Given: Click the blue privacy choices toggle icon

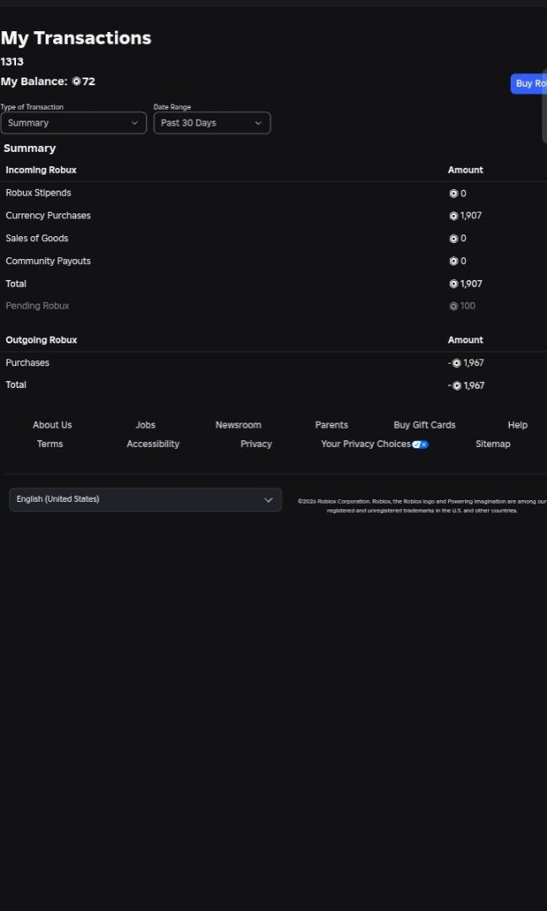Looking at the screenshot, I should [420, 445].
